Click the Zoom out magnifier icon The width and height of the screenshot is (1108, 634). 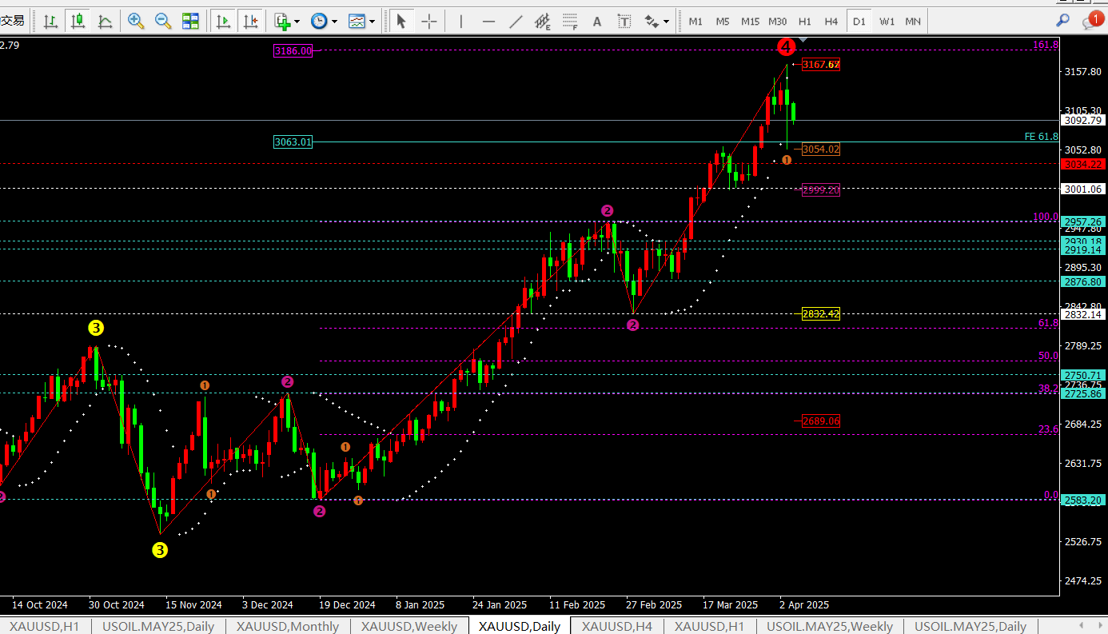(163, 22)
